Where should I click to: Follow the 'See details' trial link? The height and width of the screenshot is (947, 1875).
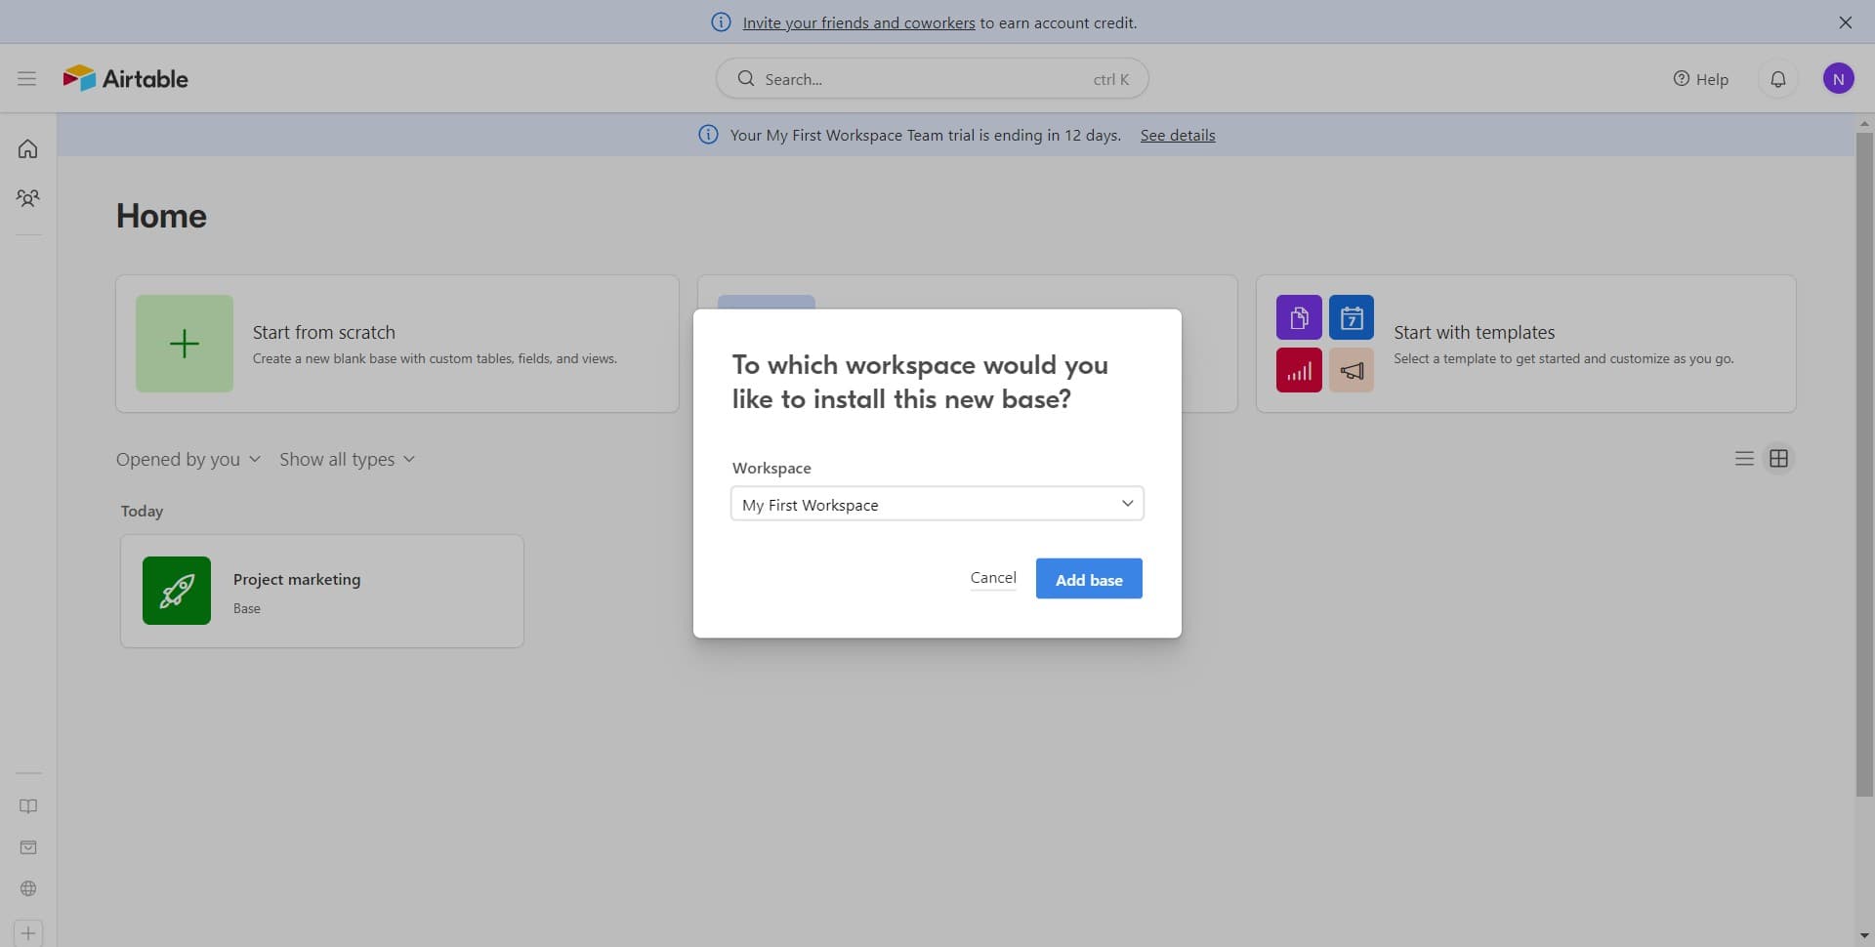tap(1177, 135)
